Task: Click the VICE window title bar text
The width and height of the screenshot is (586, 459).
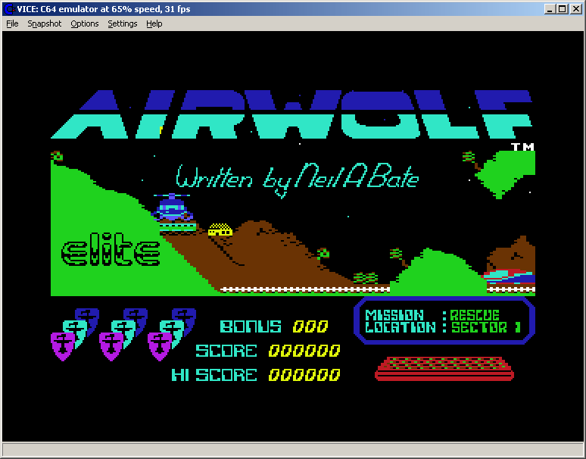Action: (x=104, y=9)
